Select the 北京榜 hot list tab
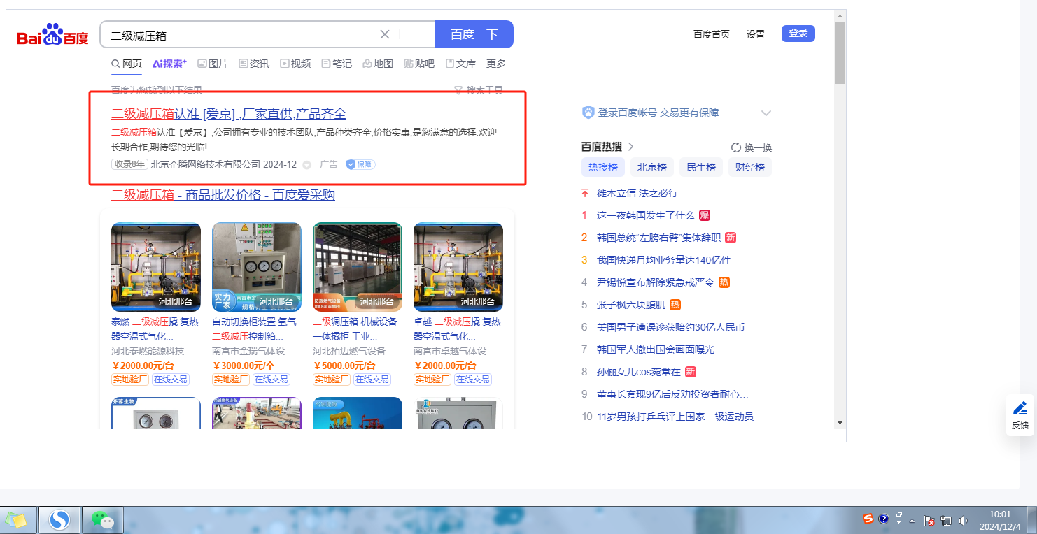Viewport: 1037px width, 534px height. point(651,167)
